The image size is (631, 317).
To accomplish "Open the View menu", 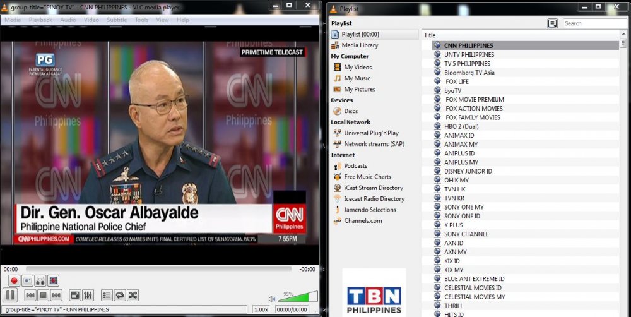I will [x=162, y=20].
